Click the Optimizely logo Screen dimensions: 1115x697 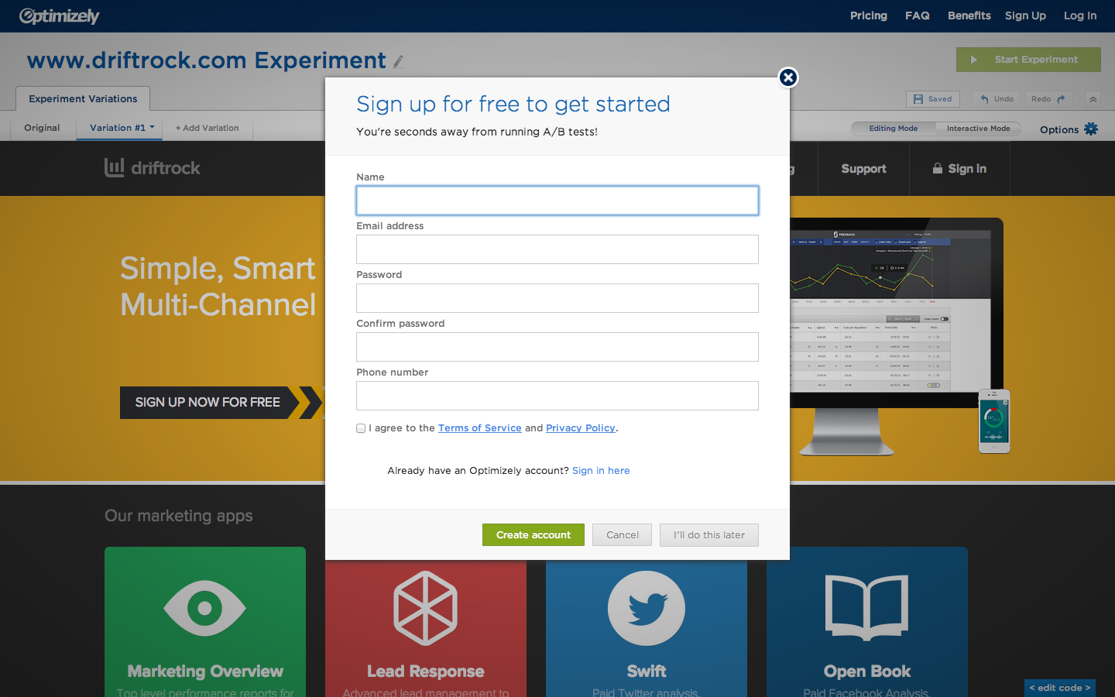tap(60, 15)
